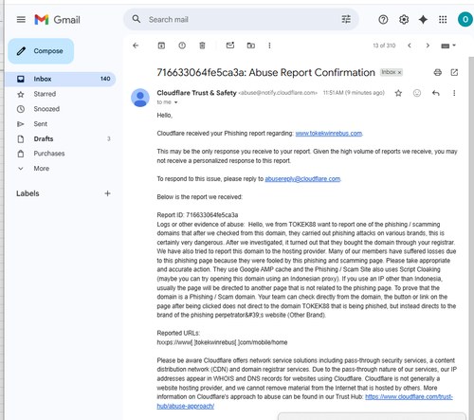Open the input tools dropdown
474x420 pixels.
448,46
